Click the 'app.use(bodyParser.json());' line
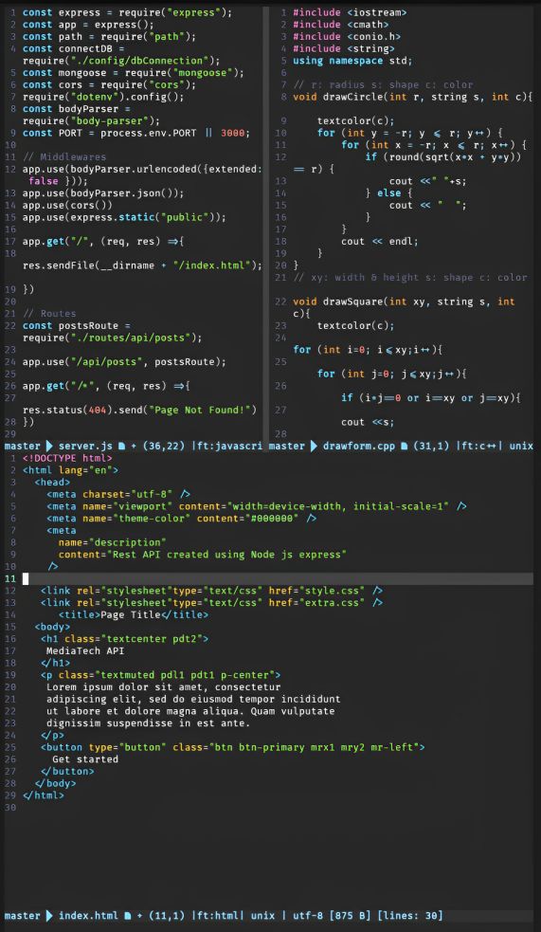541x932 pixels. click(103, 193)
